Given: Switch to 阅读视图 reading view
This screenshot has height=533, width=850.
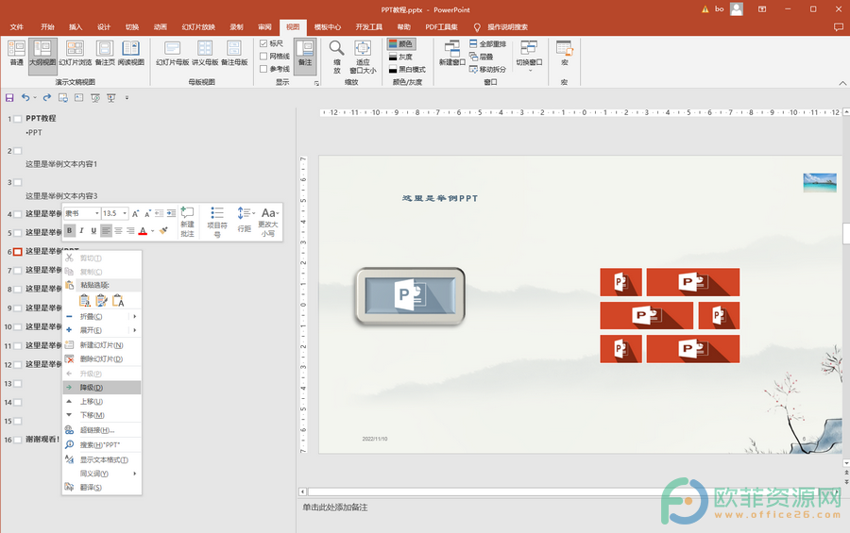Looking at the screenshot, I should pyautogui.click(x=131, y=53).
